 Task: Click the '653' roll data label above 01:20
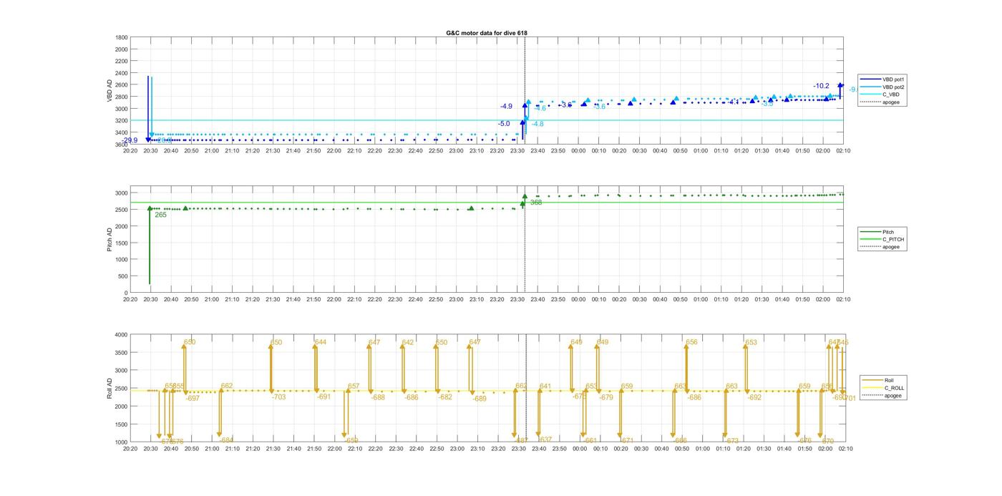[x=751, y=342]
